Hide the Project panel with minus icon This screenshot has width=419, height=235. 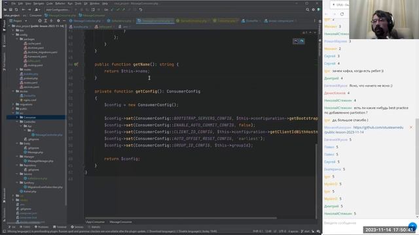(x=64, y=20)
